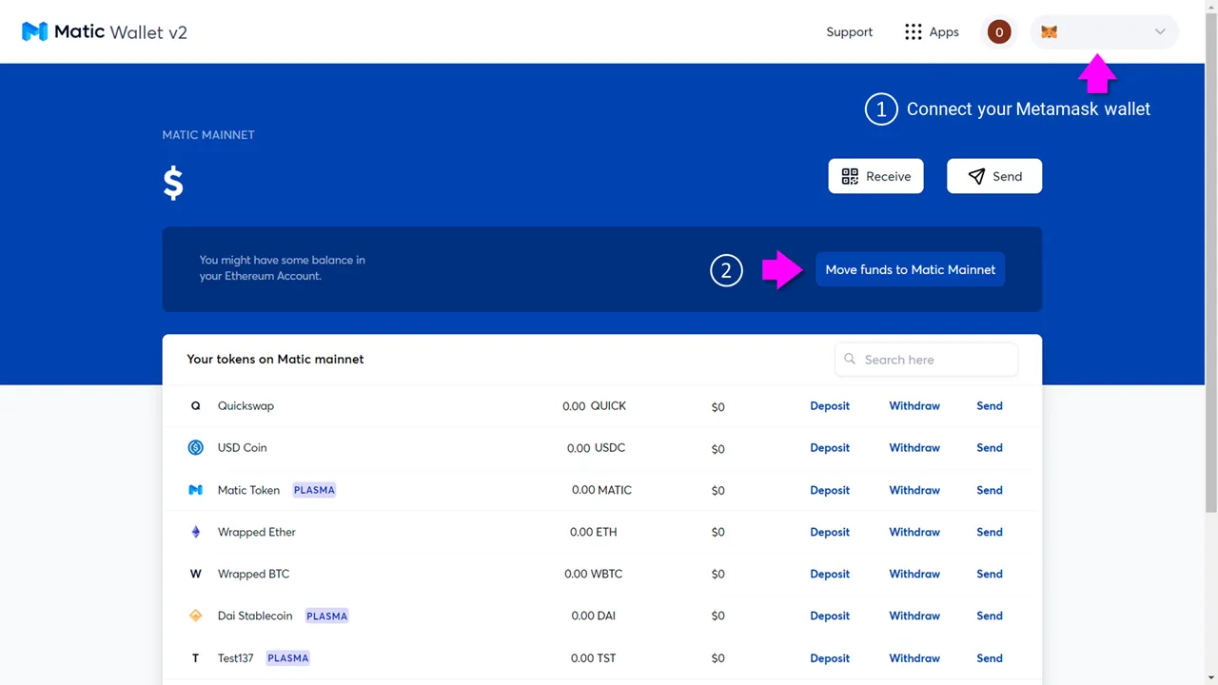Viewport: 1218px width, 685px height.
Task: Open the Support link
Action: (849, 32)
